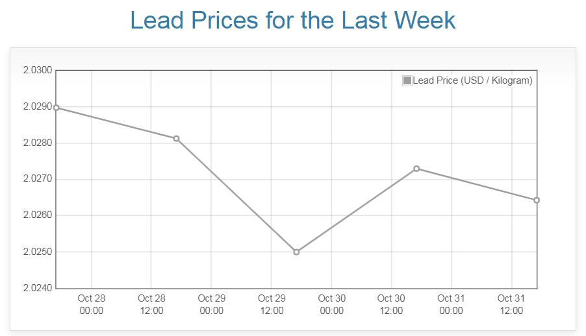The image size is (586, 336).
Task: Click the gray legend color swatch
Action: 407,80
